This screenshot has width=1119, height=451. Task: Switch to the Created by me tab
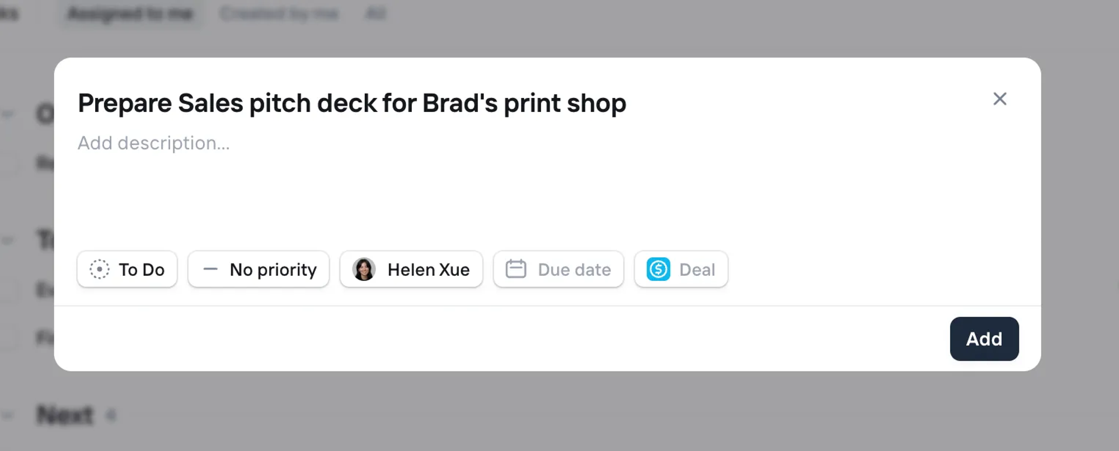(279, 13)
